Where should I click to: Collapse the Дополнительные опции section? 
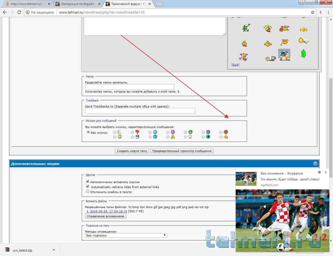coord(315,164)
